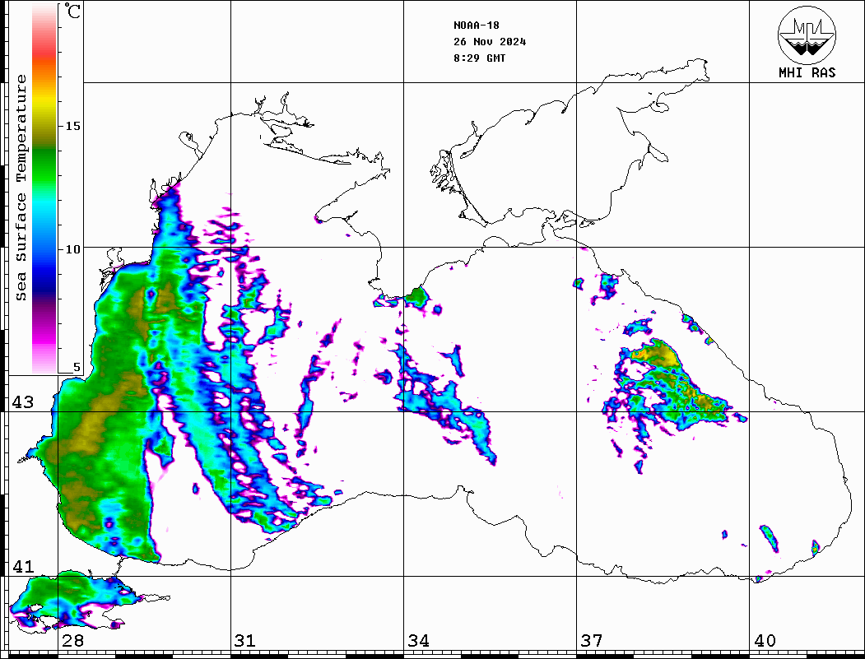Click the 'MHI RAS' label under logo
Viewport: 865px width, 659px height.
pos(807,72)
